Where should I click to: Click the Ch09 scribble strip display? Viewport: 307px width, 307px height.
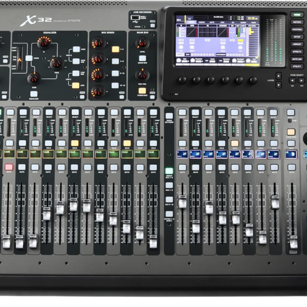[62, 154]
